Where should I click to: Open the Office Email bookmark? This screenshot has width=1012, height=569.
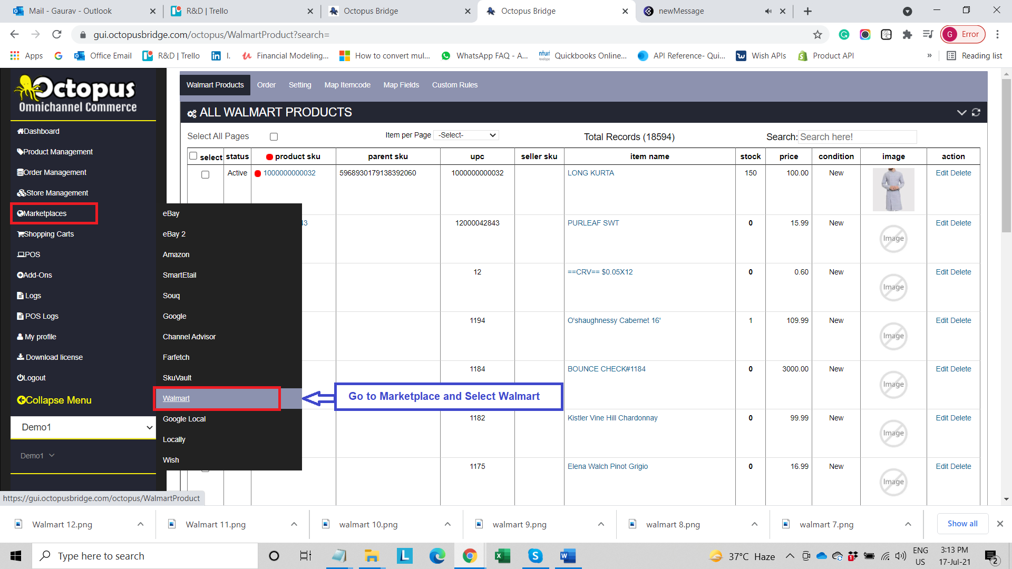[103, 55]
